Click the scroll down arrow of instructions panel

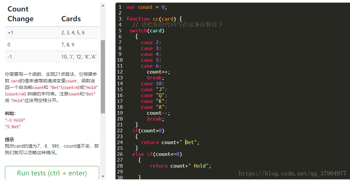(x=103, y=176)
